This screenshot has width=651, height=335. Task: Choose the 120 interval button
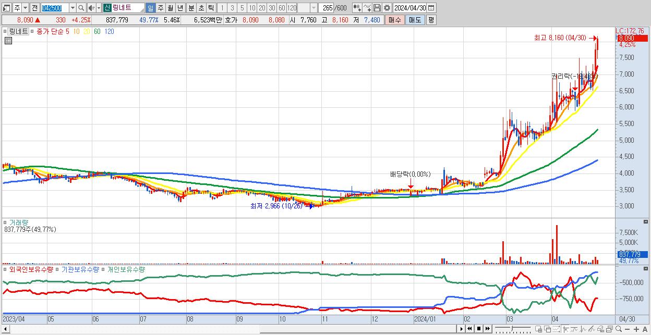click(292, 8)
